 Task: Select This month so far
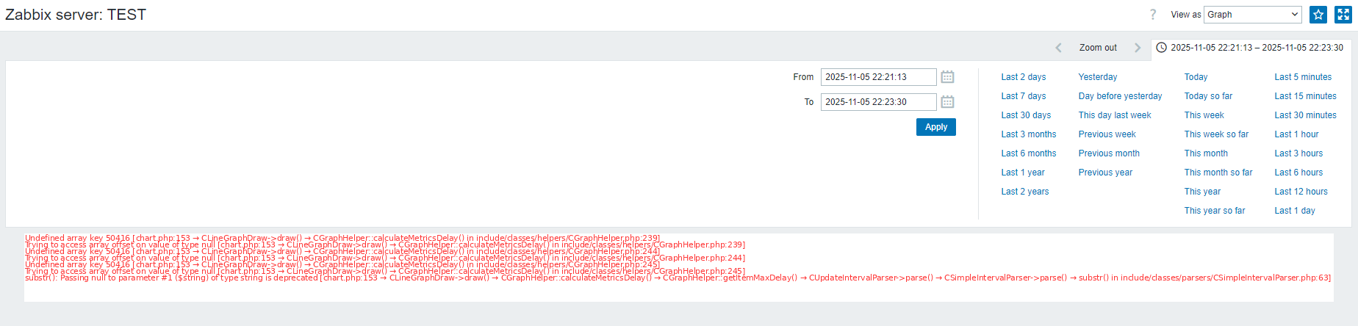pyautogui.click(x=1218, y=173)
